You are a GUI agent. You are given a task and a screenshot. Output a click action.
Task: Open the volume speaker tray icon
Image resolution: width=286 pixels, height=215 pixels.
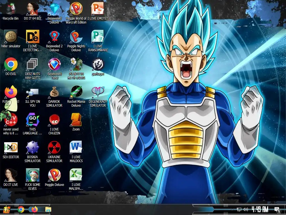246,209
